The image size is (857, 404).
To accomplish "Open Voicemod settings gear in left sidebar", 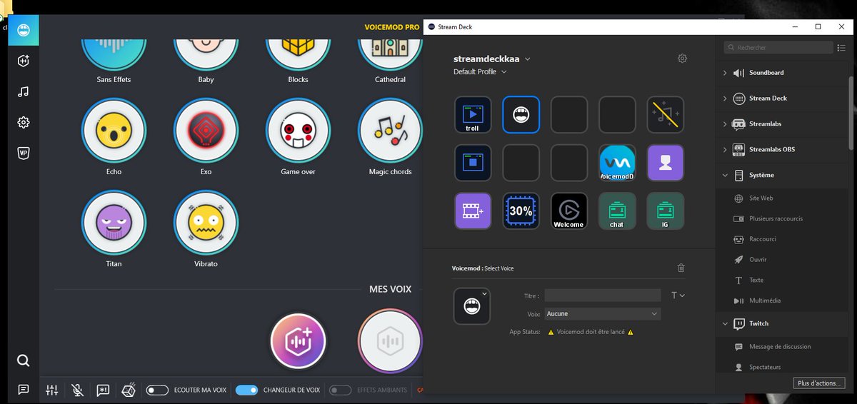I will click(24, 123).
